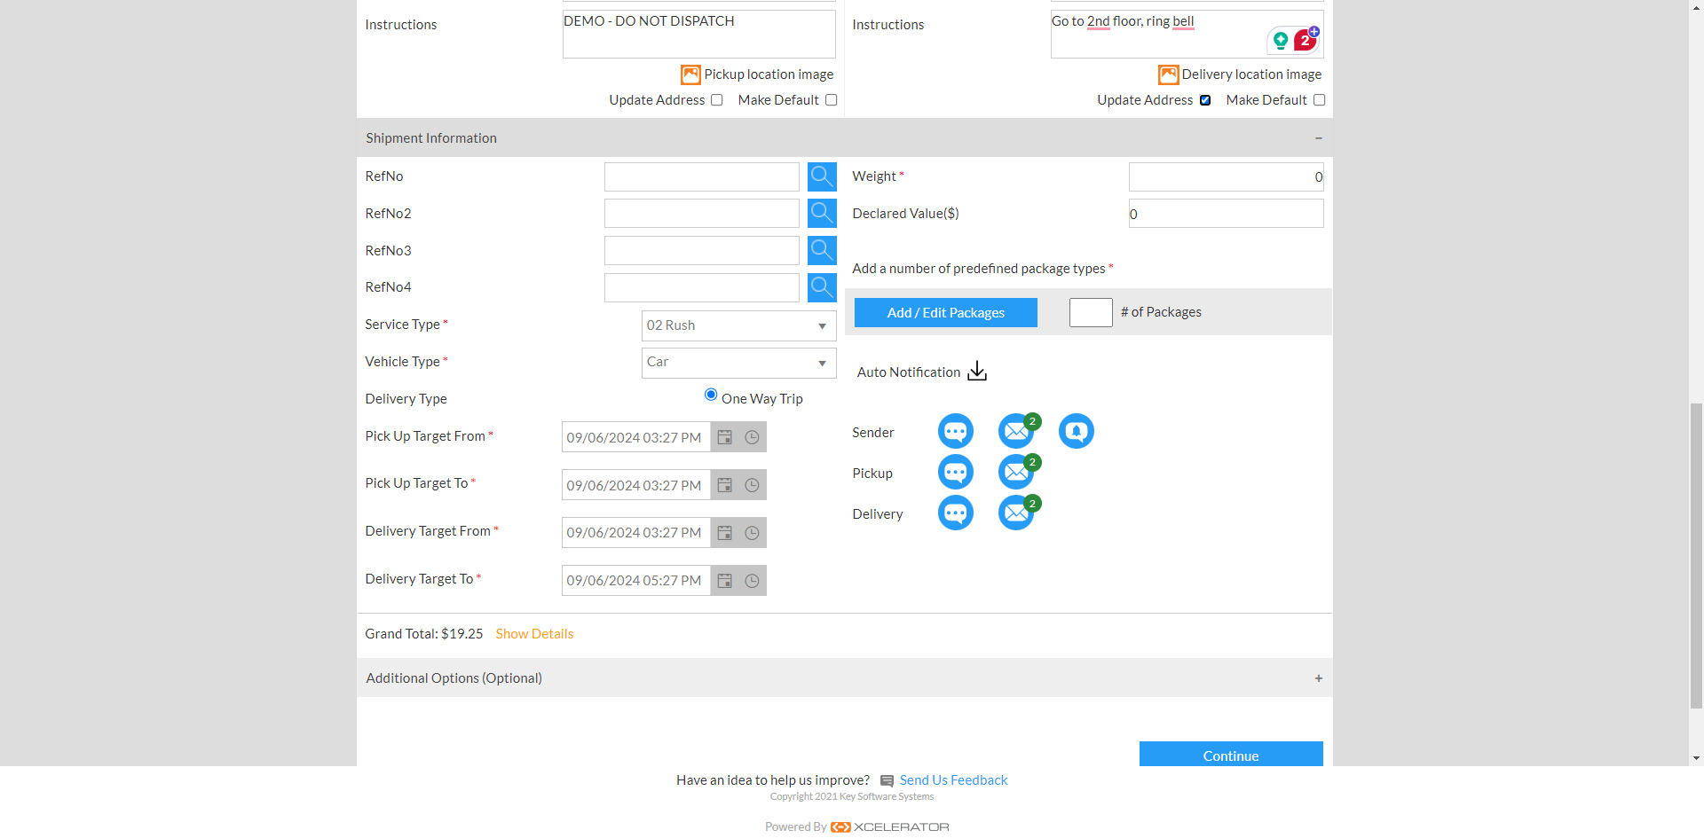1704x838 pixels.
Task: Click Sender bell alert notification icon
Action: click(1077, 431)
